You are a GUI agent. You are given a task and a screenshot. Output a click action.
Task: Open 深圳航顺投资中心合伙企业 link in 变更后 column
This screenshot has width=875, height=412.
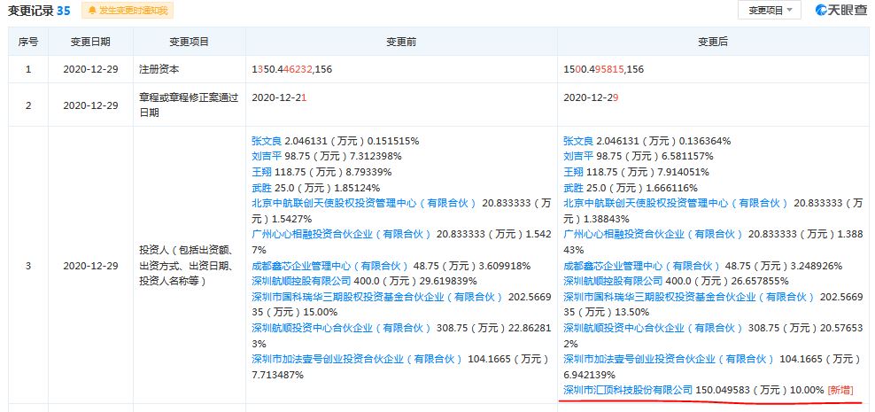(654, 328)
